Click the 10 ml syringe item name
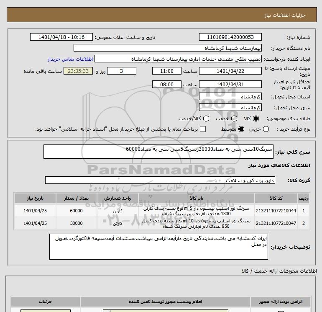This screenshot has width=322, height=312. coord(196,224)
